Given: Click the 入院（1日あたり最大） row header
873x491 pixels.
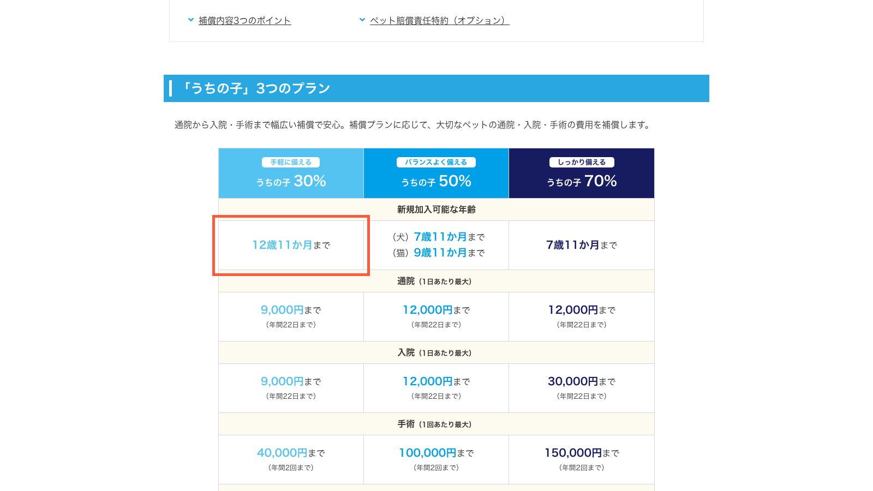Looking at the screenshot, I should (436, 352).
